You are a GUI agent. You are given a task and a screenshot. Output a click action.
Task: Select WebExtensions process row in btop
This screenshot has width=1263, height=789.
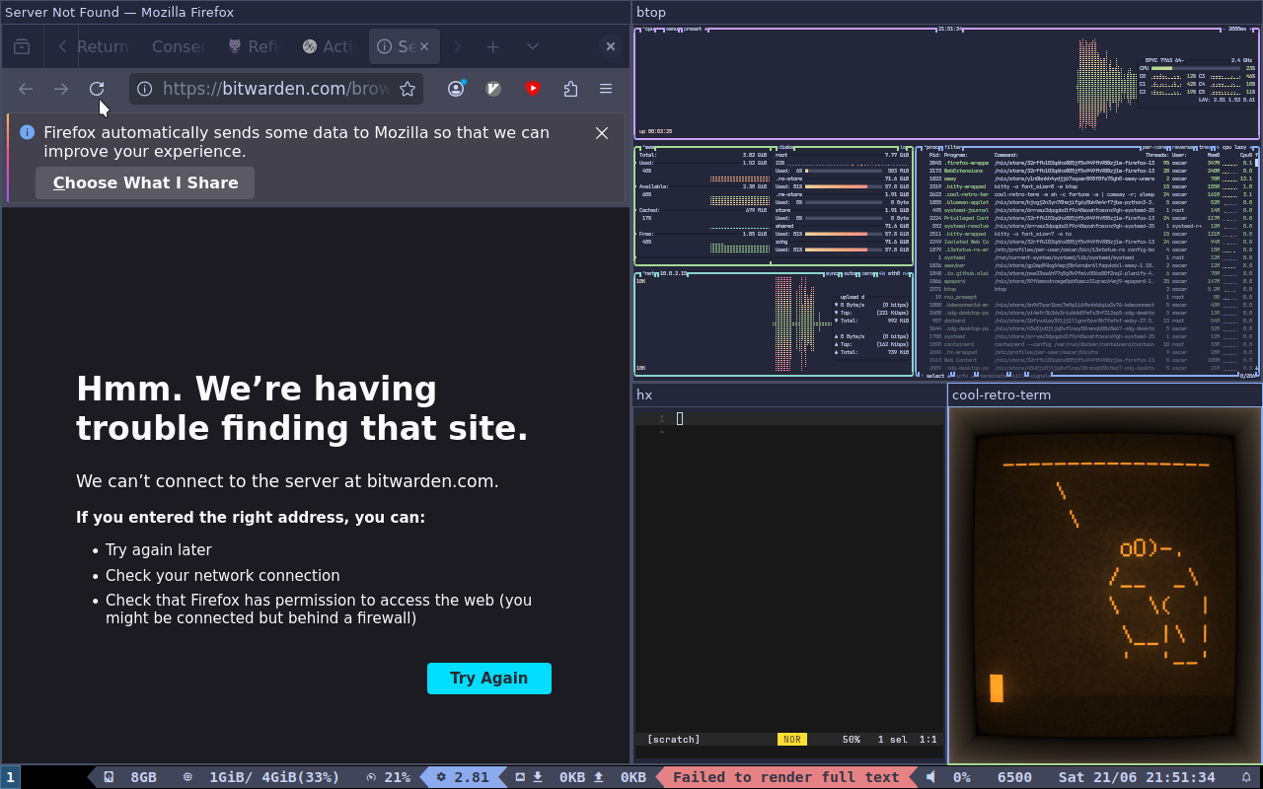1088,171
